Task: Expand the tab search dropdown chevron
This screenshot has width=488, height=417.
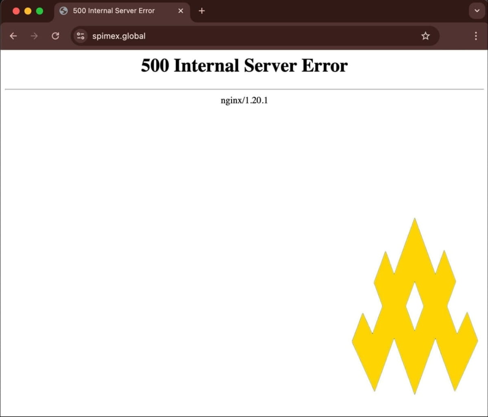Action: point(477,11)
